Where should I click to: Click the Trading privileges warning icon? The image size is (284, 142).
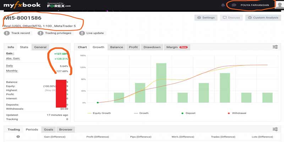[x=40, y=33]
